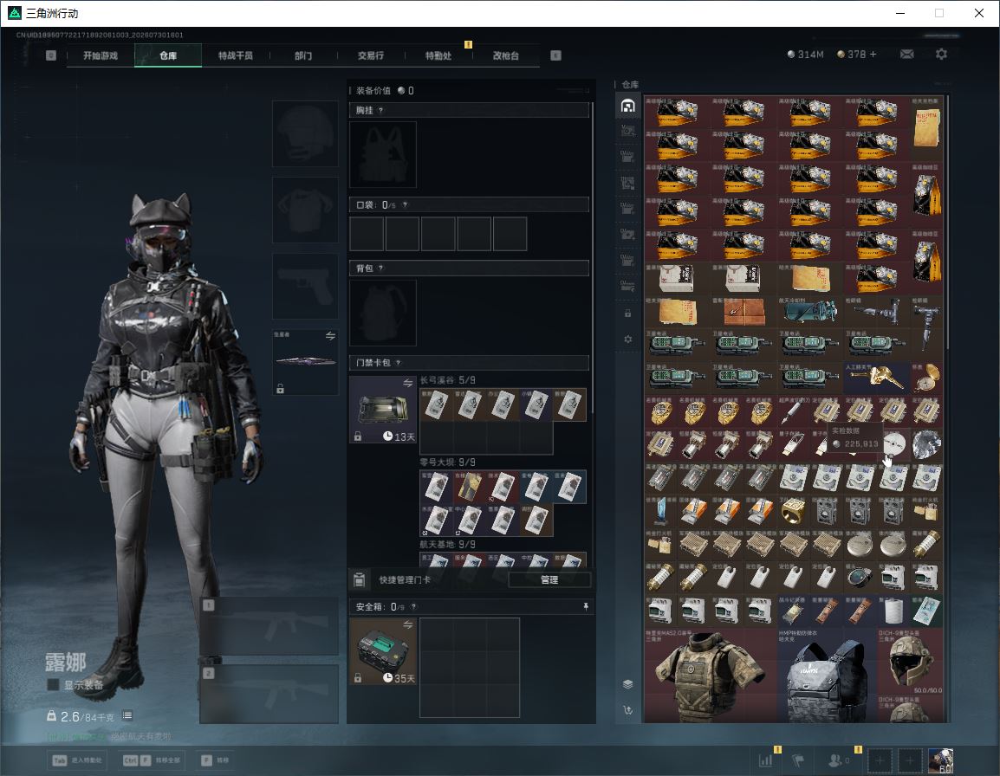
Task: Open the weight details list icon
Action: coord(127,715)
